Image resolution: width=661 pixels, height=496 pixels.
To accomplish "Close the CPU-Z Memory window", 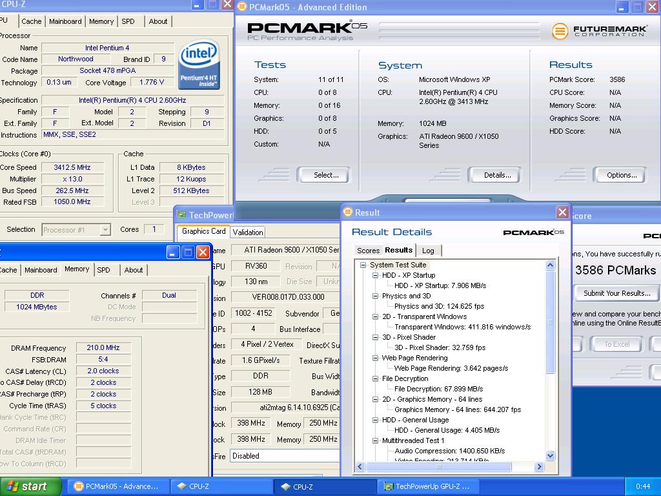I will coord(203,253).
